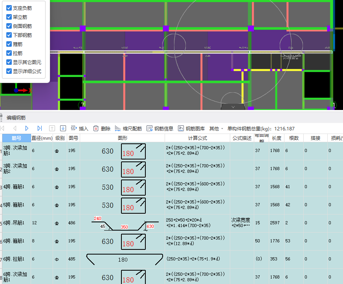Click the 编辑钢筋 panel title

click(16, 118)
